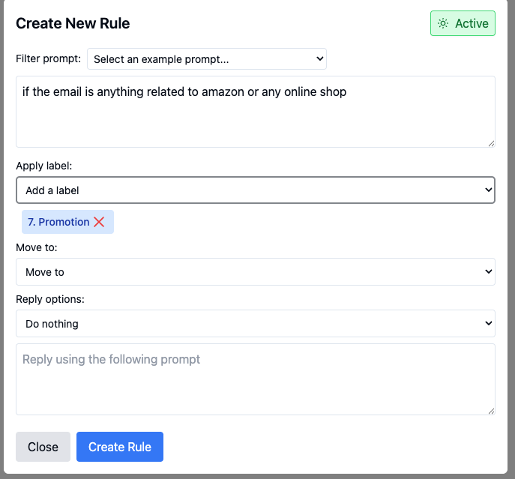Focus the filter prompt text area
515x479 pixels.
pos(255,112)
